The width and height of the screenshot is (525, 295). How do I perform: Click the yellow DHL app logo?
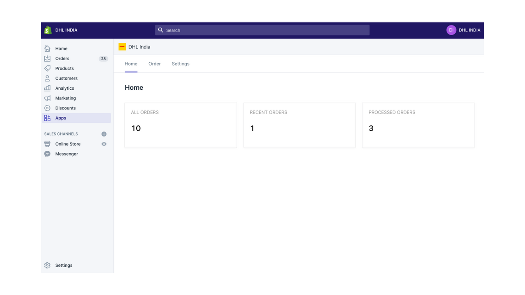click(122, 47)
